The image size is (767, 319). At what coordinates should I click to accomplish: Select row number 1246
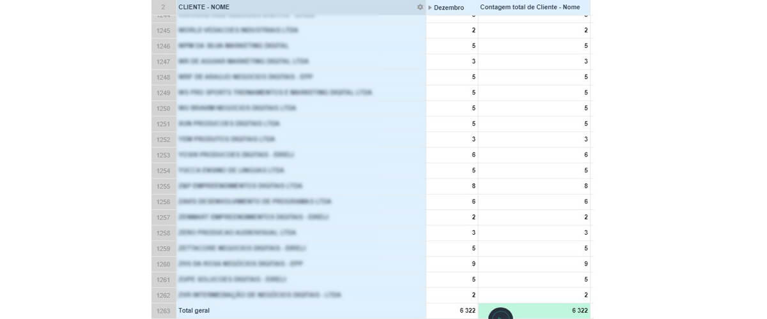tap(164, 46)
